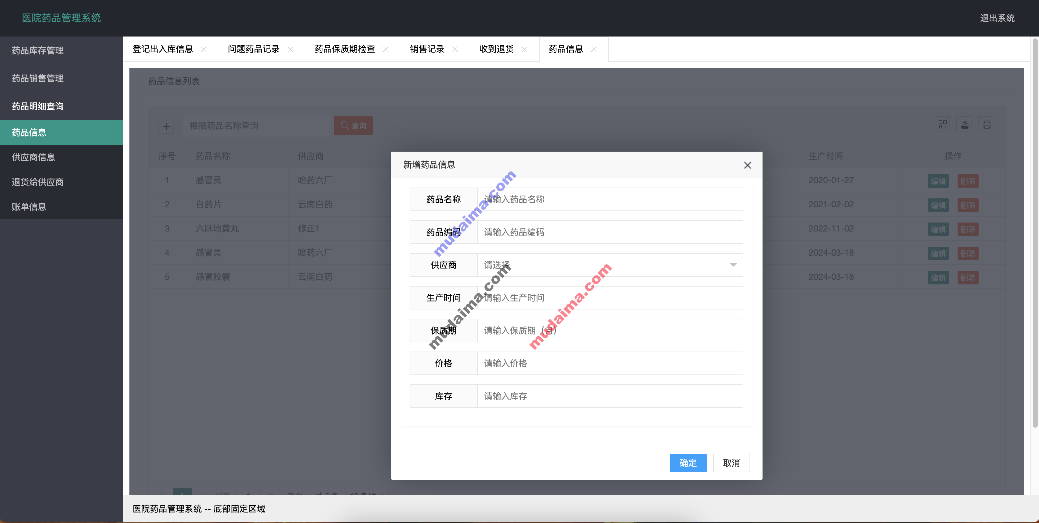Open the 供应商 dropdown
1039x523 pixels.
[610, 265]
